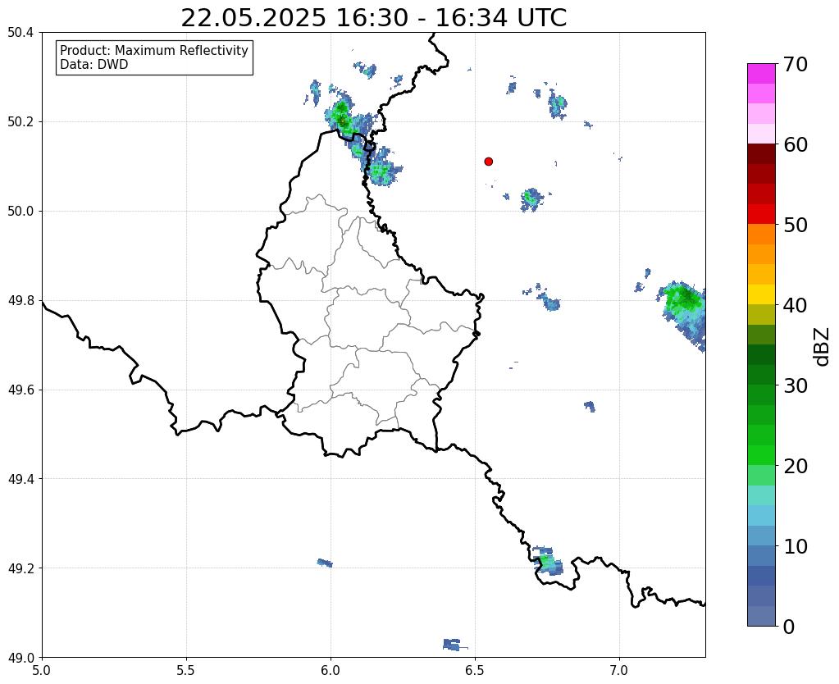Click the latitude tick label 49.2
The width and height of the screenshot is (839, 684).
[x=21, y=568]
